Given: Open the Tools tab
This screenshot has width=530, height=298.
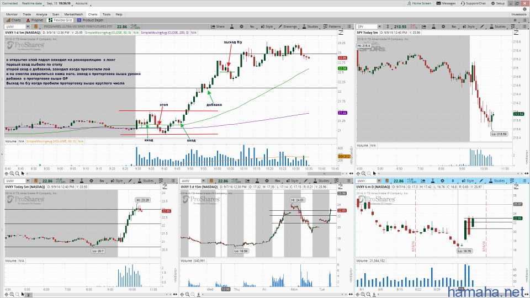Looking at the screenshot, I should tap(107, 14).
